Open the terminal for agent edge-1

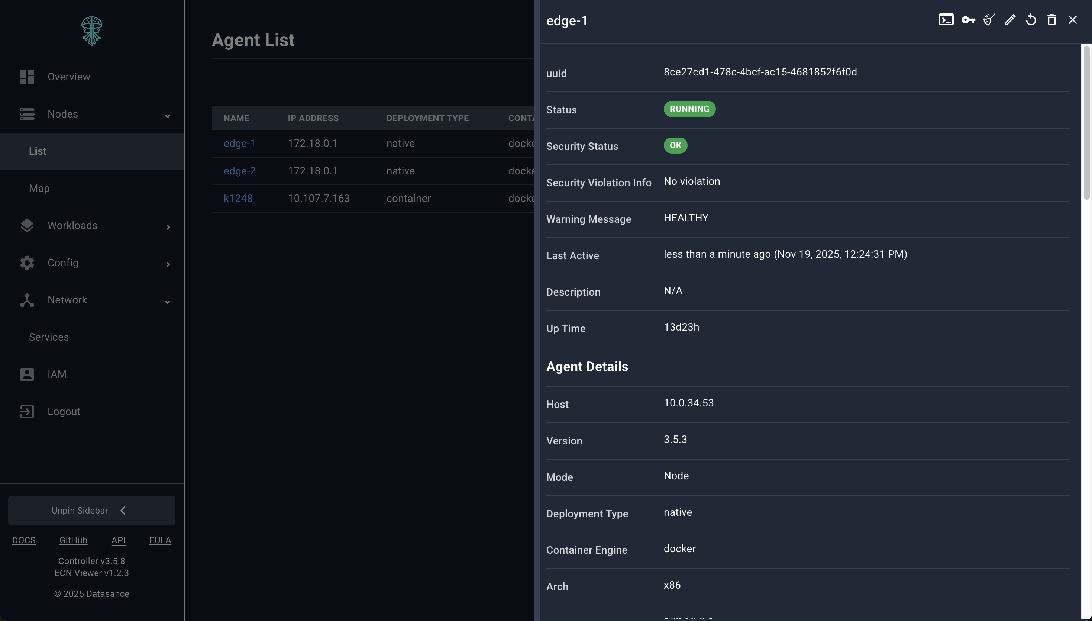coord(946,20)
